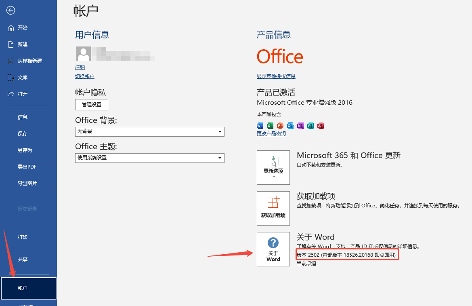
Task: Click the 更改产品密钥 link
Action: point(271,134)
